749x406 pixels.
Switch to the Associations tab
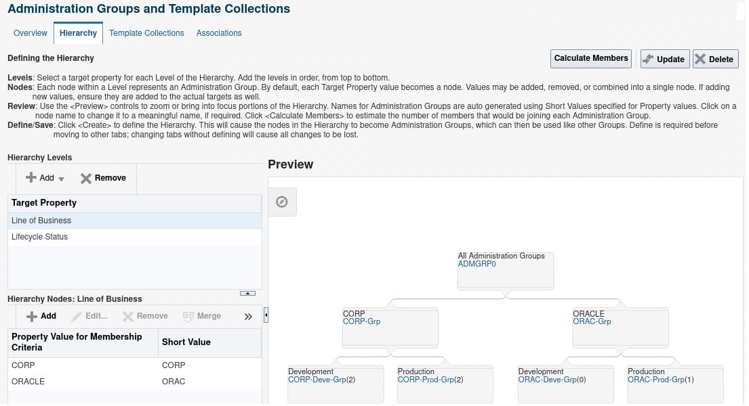click(x=218, y=32)
